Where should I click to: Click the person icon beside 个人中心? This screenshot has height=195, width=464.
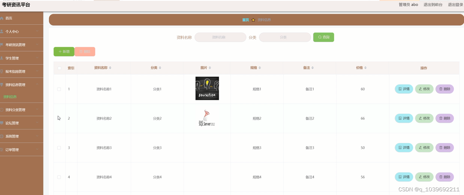[x=2, y=31]
